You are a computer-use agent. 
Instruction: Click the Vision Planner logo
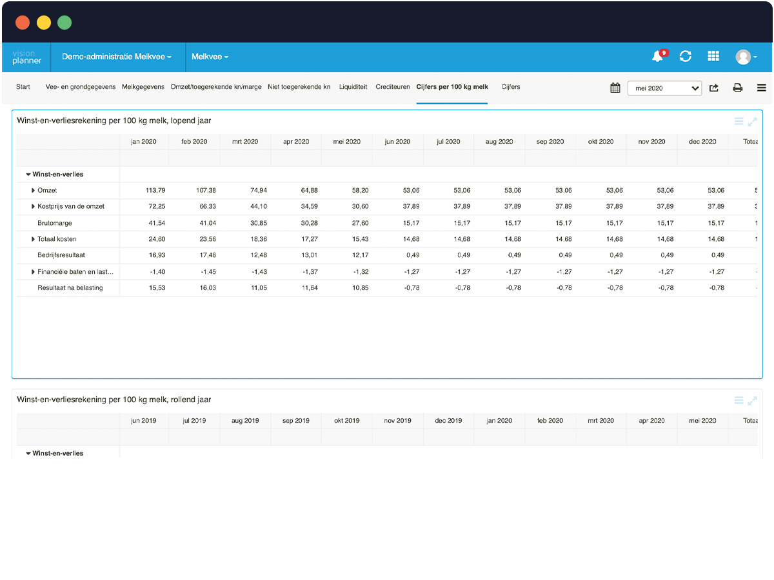tap(26, 57)
